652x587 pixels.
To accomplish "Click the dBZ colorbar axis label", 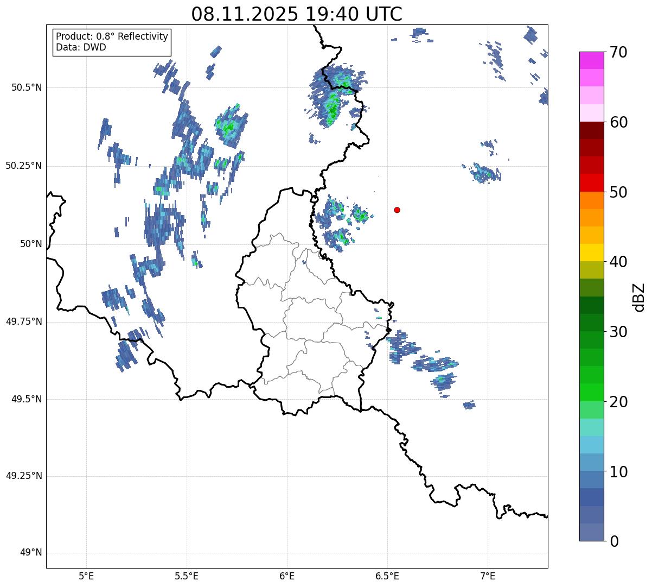I will (x=639, y=296).
